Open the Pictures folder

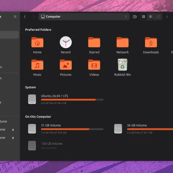coord(66,65)
